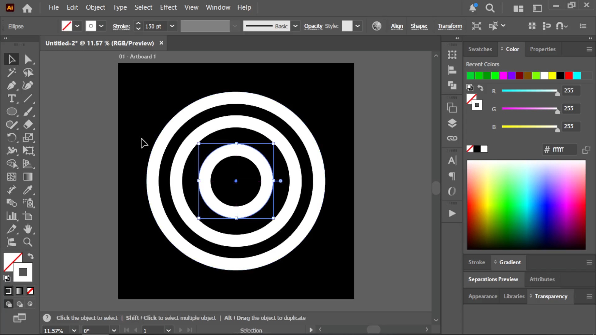Image resolution: width=596 pixels, height=335 pixels.
Task: Select the Line Segment tool
Action: click(28, 99)
